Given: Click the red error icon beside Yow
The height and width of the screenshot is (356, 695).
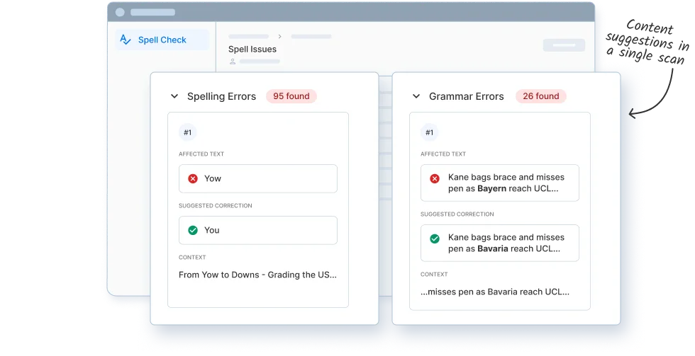Looking at the screenshot, I should click(193, 178).
